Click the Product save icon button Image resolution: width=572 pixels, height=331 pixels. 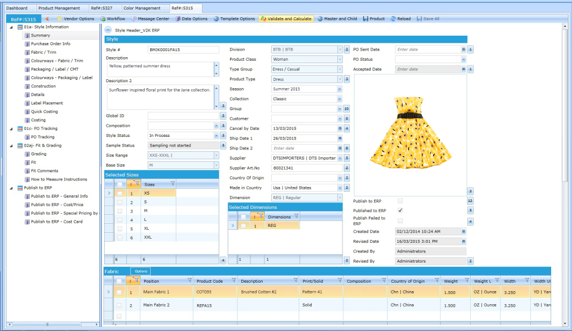tap(374, 18)
